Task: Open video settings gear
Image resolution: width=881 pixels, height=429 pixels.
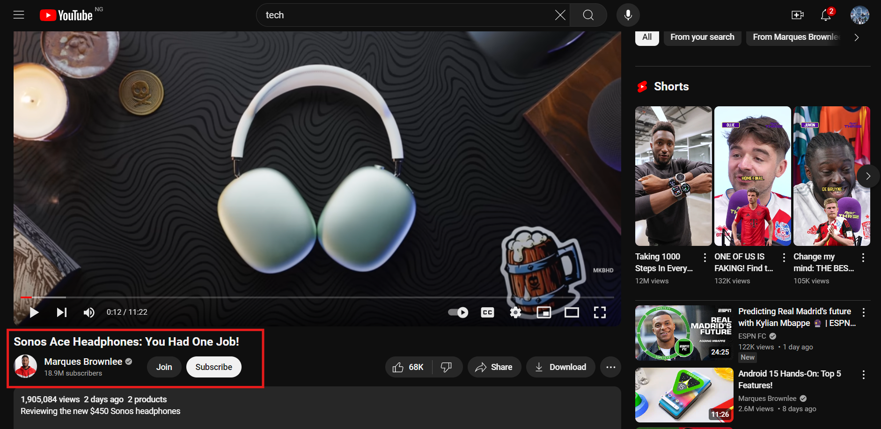Action: pos(515,312)
